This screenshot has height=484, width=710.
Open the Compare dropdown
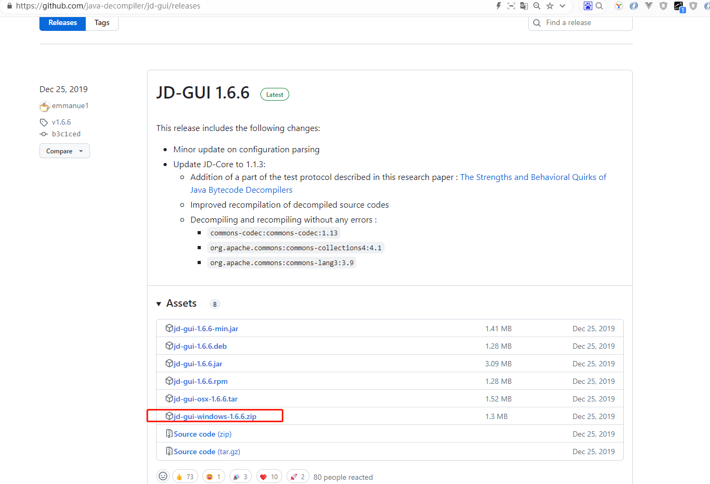pos(64,151)
